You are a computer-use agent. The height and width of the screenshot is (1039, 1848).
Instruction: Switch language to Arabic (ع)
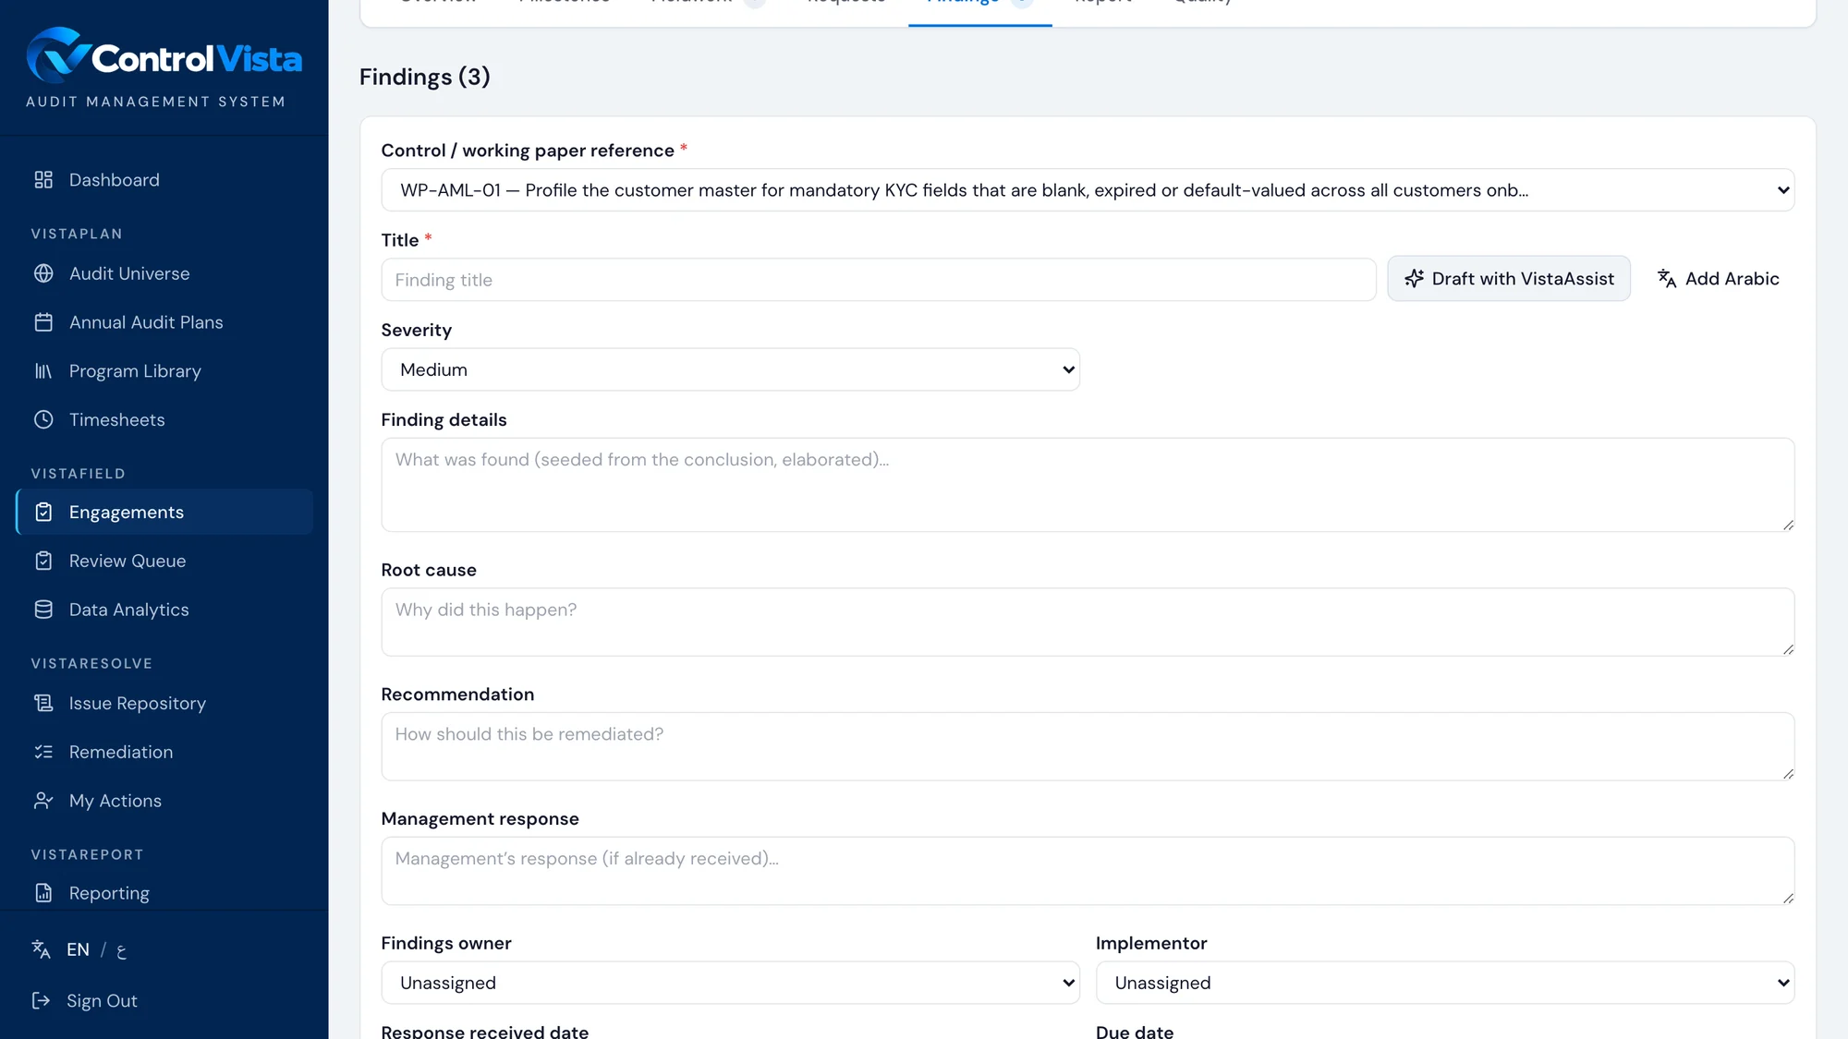(x=121, y=950)
